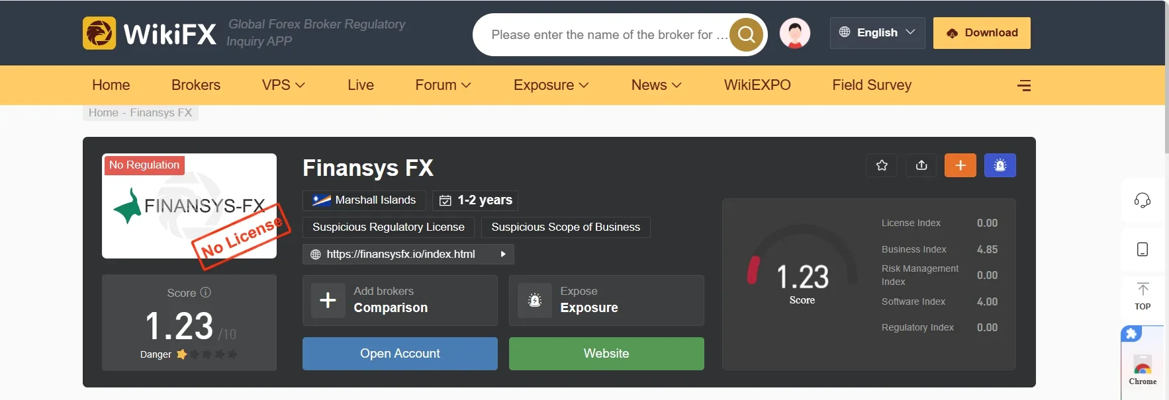Click the Open Account button
The width and height of the screenshot is (1169, 400).
(400, 354)
